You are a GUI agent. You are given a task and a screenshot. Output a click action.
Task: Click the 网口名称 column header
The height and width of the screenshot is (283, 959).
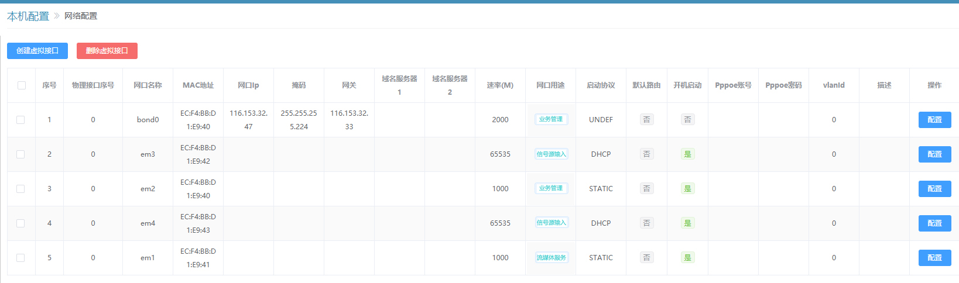pos(148,85)
